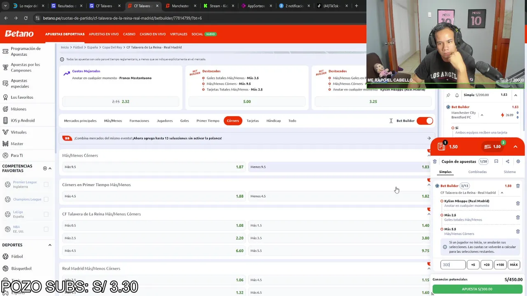Collapse the betslip with header chevron

pyautogui.click(x=515, y=147)
